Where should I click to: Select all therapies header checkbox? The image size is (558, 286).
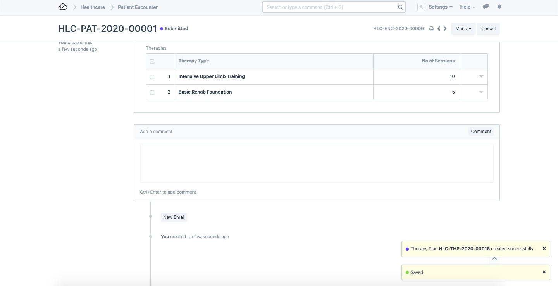[152, 61]
